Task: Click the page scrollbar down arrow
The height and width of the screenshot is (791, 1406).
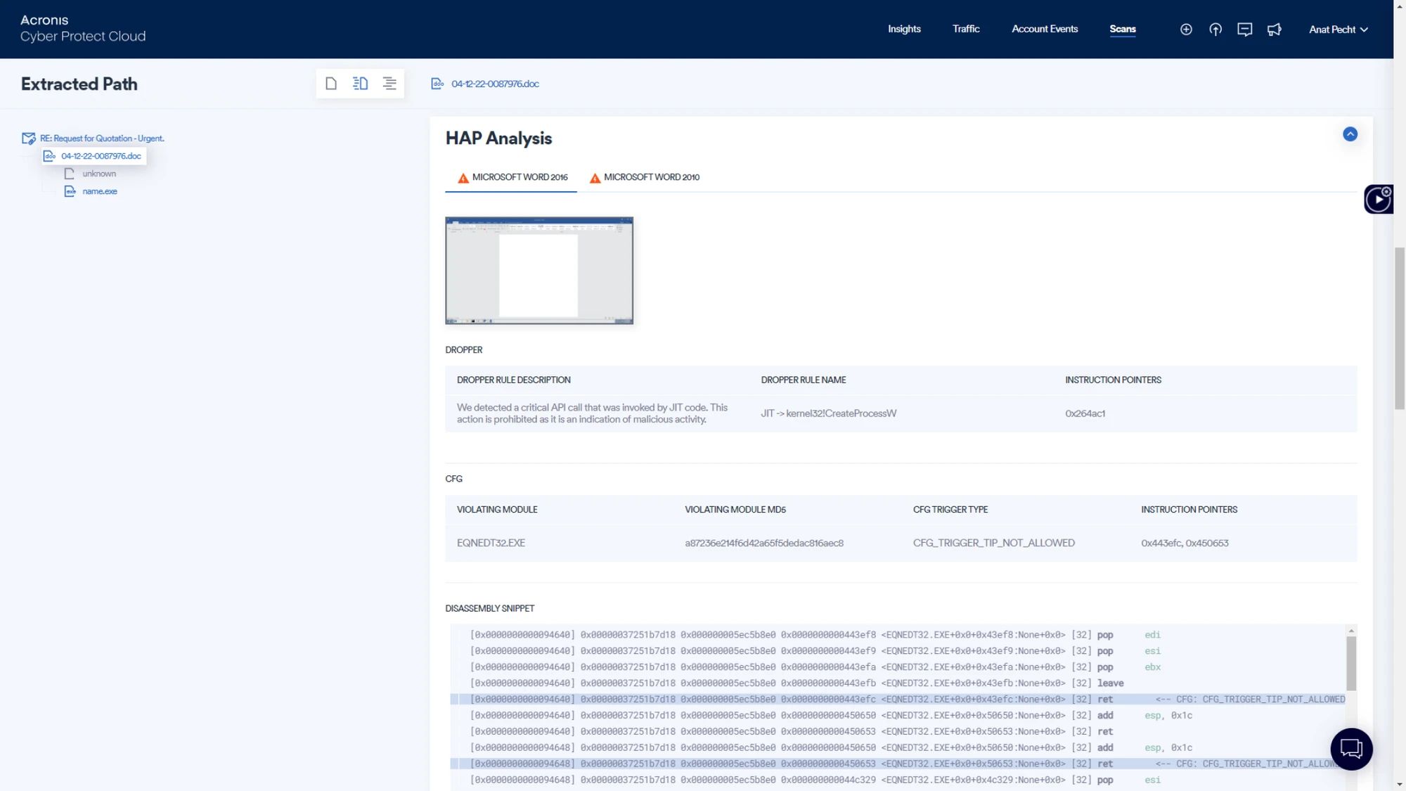Action: pos(1400,784)
